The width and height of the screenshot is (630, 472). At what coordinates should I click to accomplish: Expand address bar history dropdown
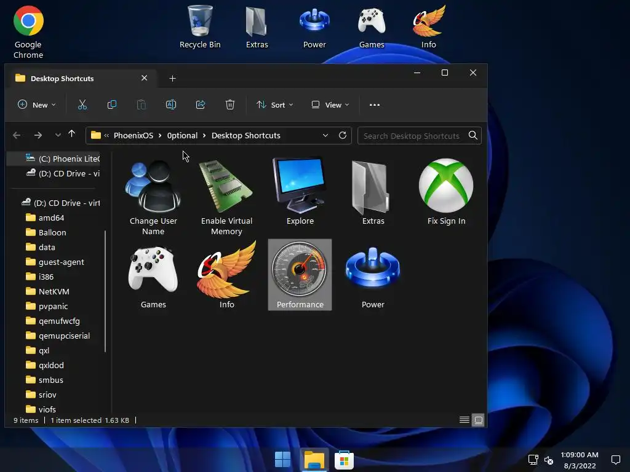pos(325,135)
